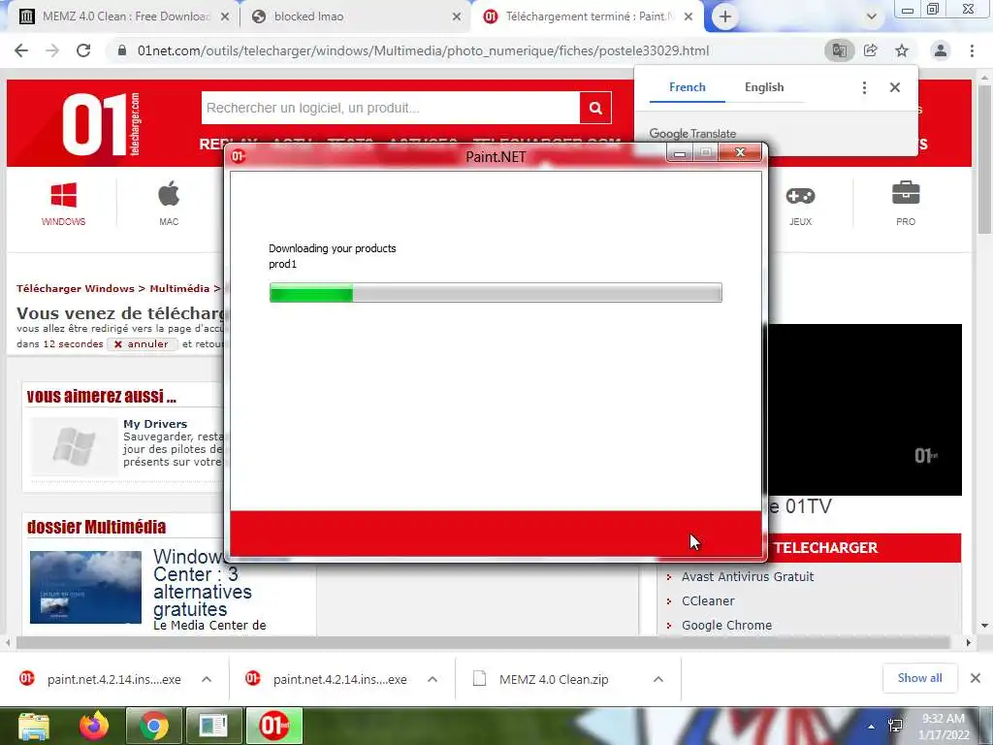Close the Google Translate popup
Image resolution: width=993 pixels, height=745 pixels.
point(895,87)
